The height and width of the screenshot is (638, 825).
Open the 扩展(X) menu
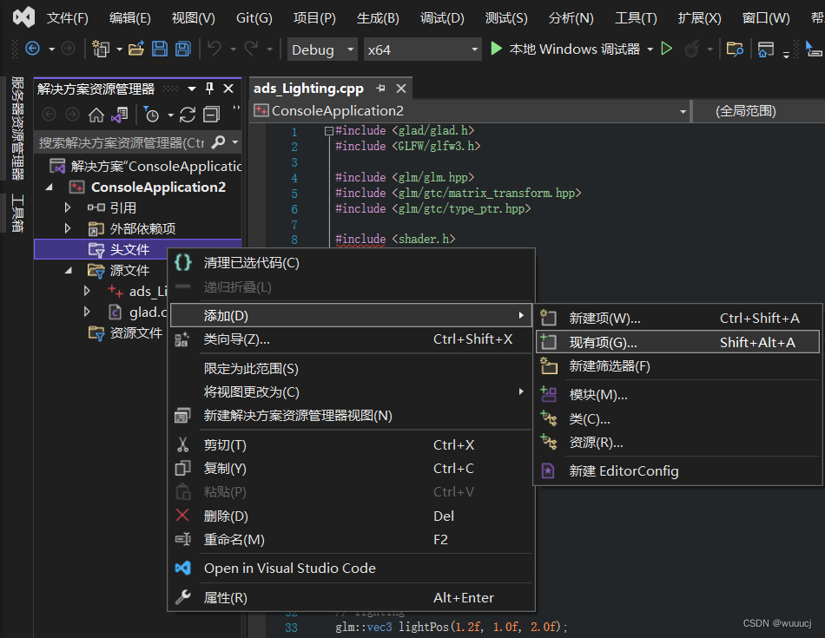coord(699,18)
